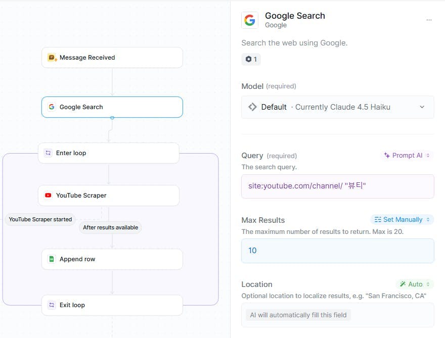Click the Google Sheets icon on Append row node

51,259
